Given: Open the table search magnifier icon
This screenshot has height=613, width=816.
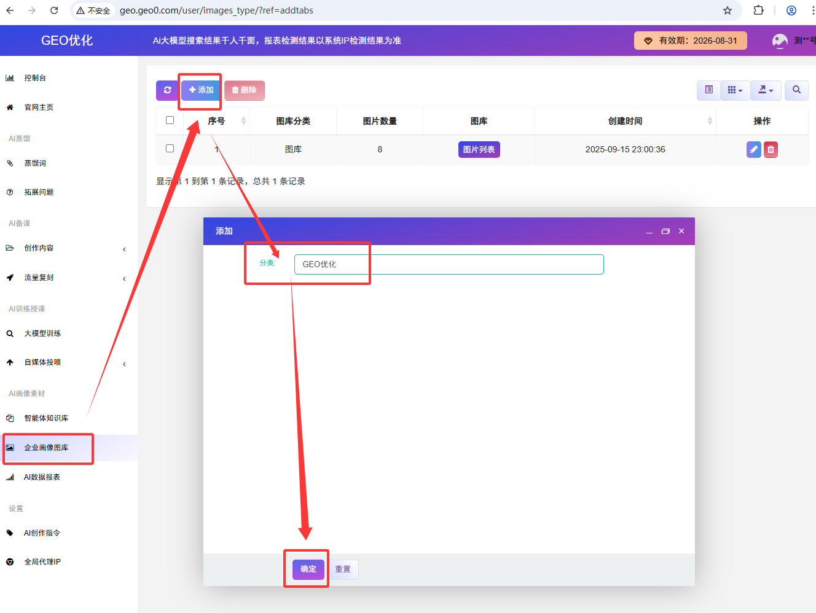Looking at the screenshot, I should pyautogui.click(x=796, y=90).
